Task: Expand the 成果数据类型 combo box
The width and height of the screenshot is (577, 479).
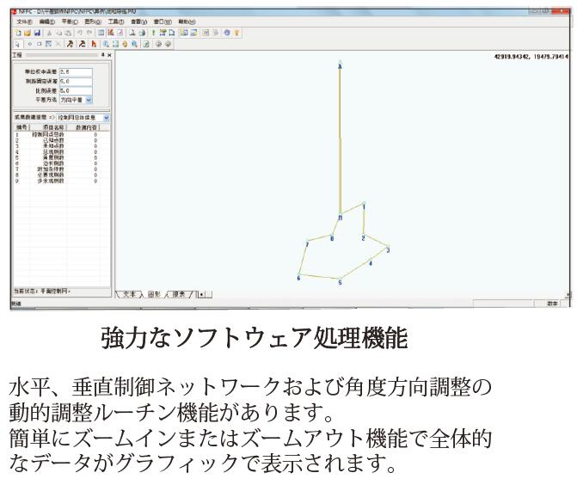Action: [x=107, y=115]
